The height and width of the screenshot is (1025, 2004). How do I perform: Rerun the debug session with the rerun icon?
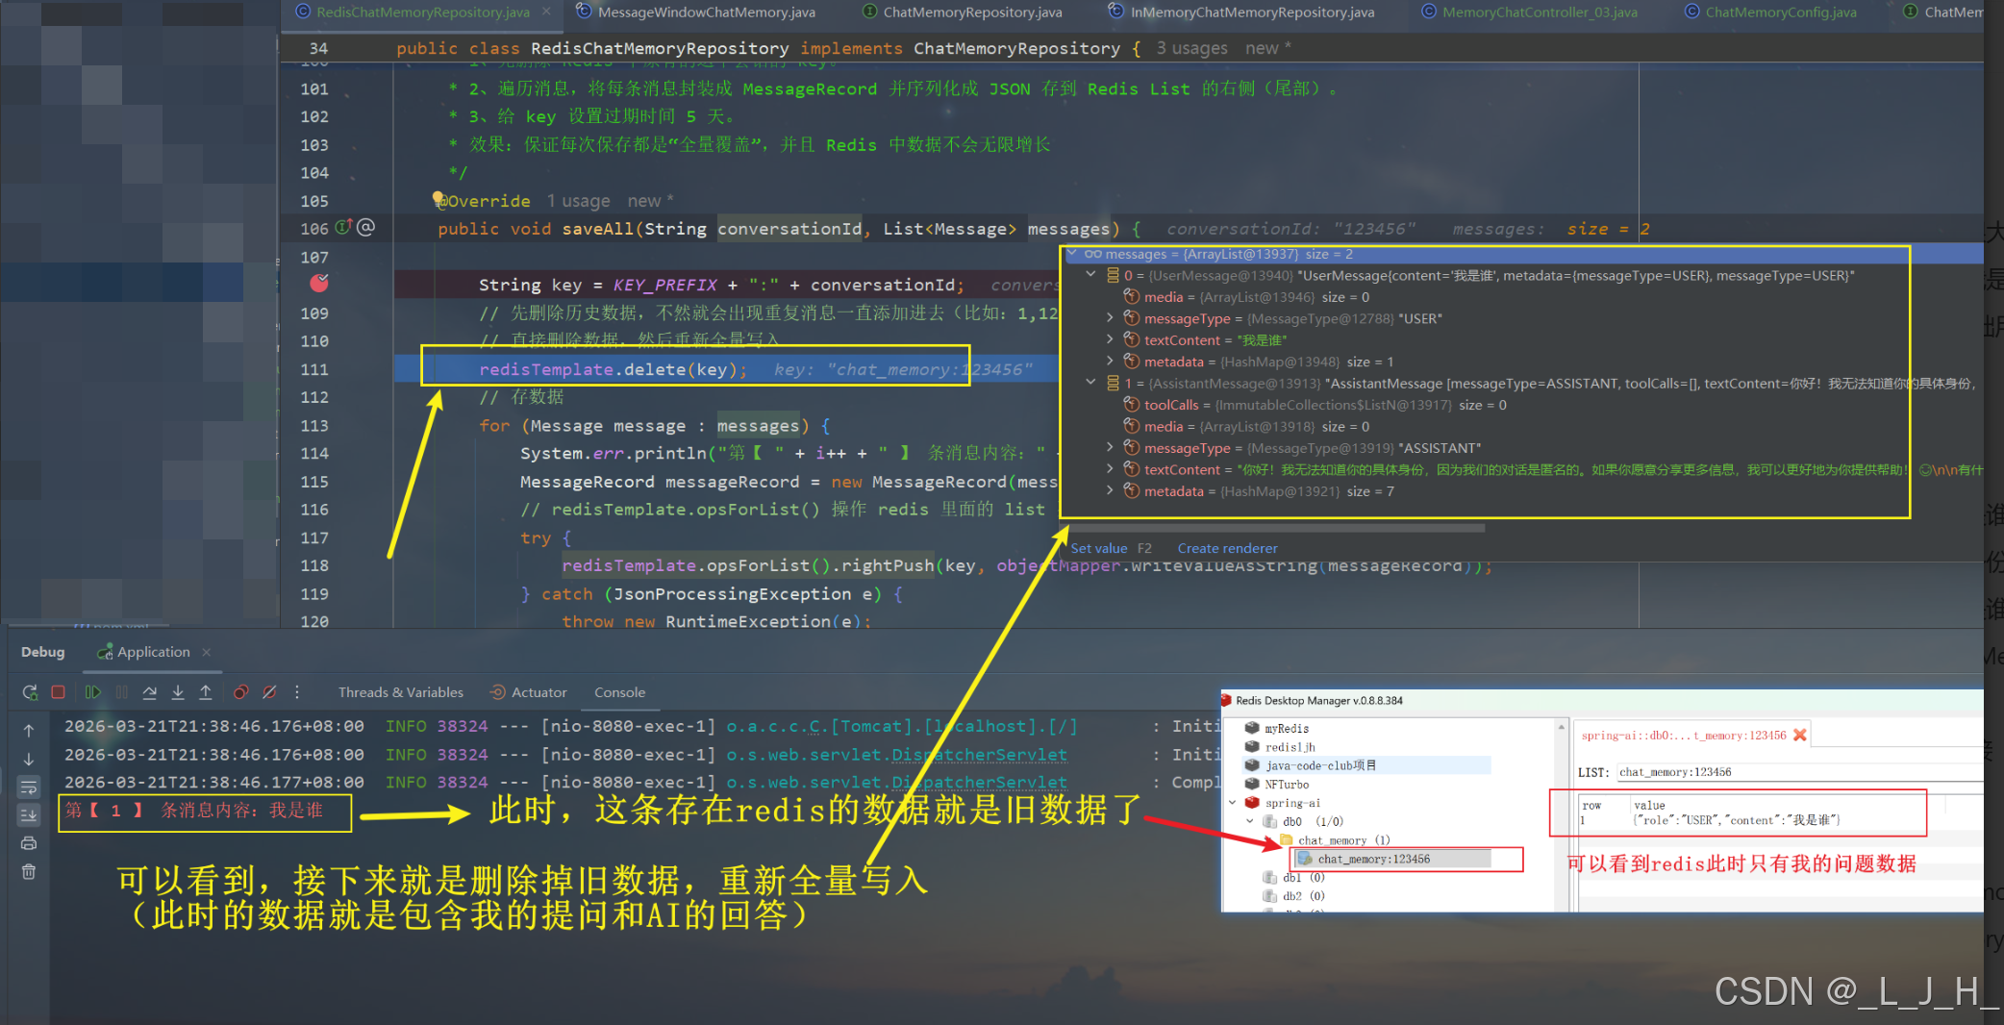click(x=30, y=692)
